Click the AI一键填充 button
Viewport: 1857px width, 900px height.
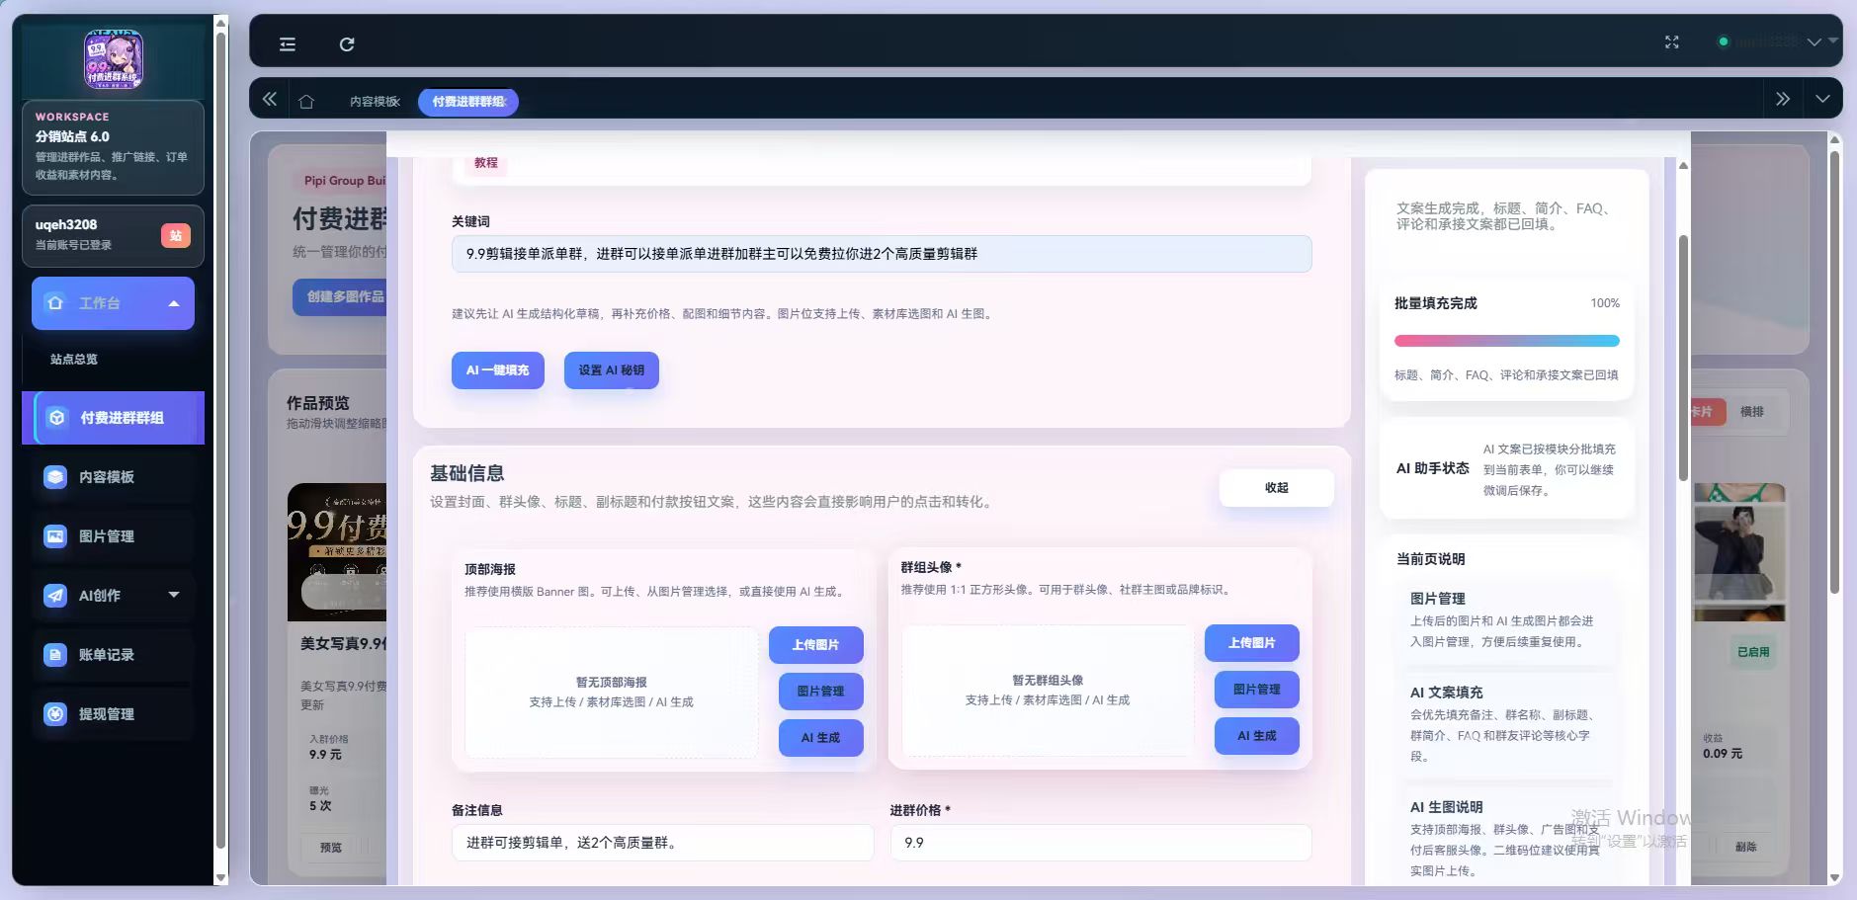tap(498, 370)
